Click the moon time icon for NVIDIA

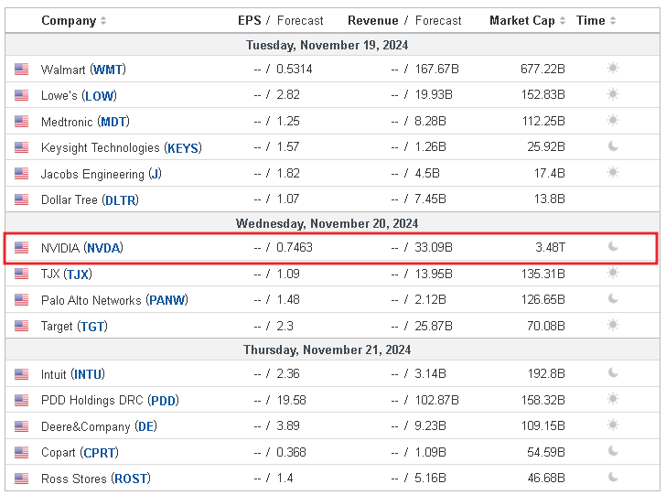tap(613, 246)
